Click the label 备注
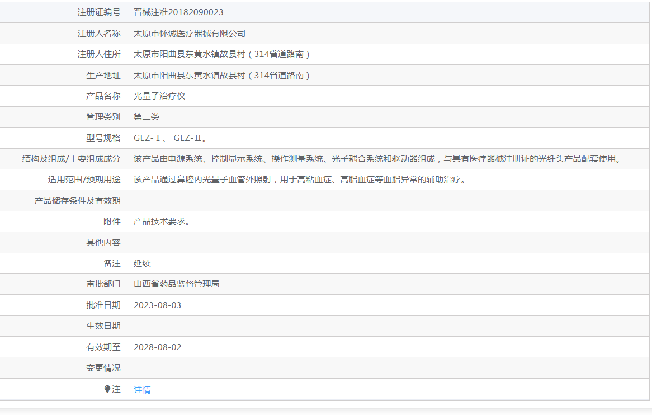The image size is (652, 415). tap(112, 263)
